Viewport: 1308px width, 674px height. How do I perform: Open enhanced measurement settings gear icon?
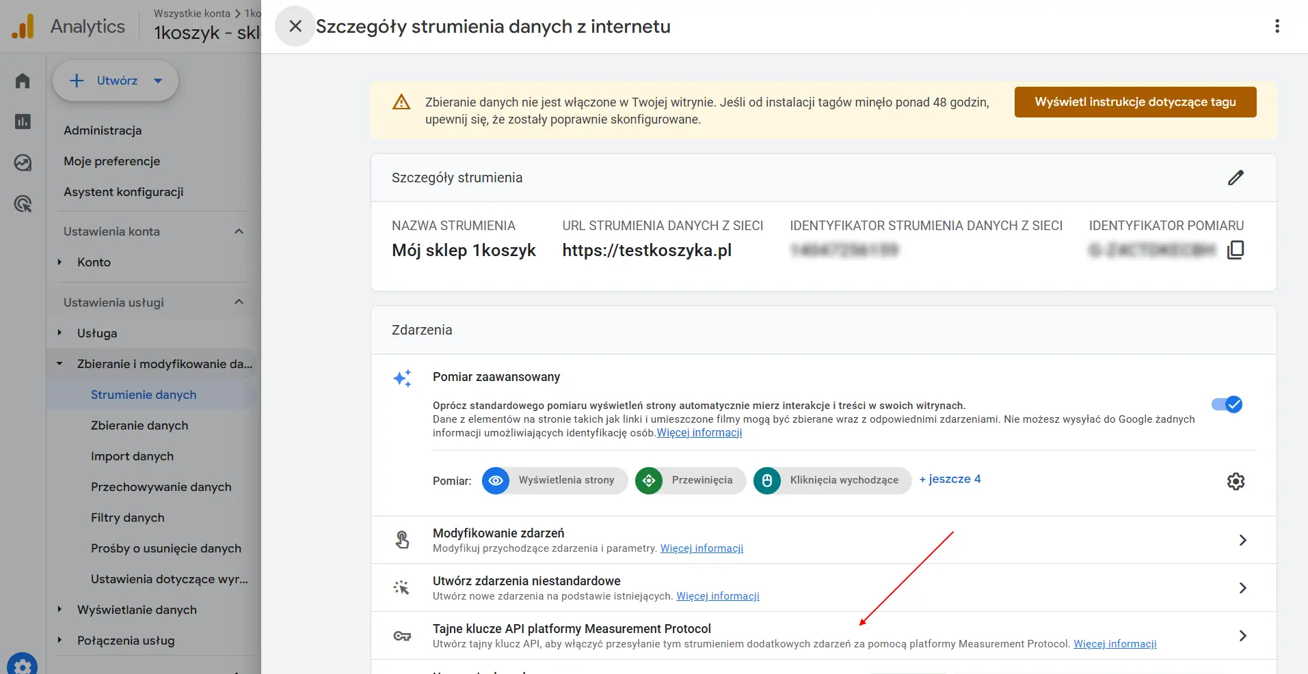pyautogui.click(x=1236, y=481)
